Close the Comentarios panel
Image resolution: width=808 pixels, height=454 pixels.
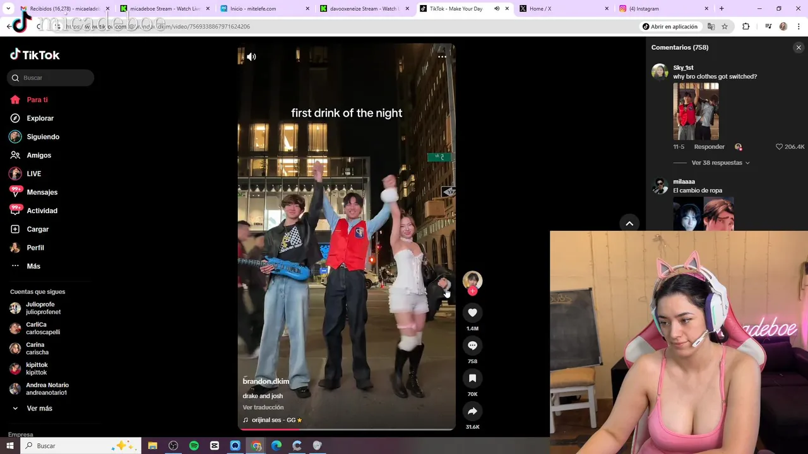pyautogui.click(x=799, y=47)
